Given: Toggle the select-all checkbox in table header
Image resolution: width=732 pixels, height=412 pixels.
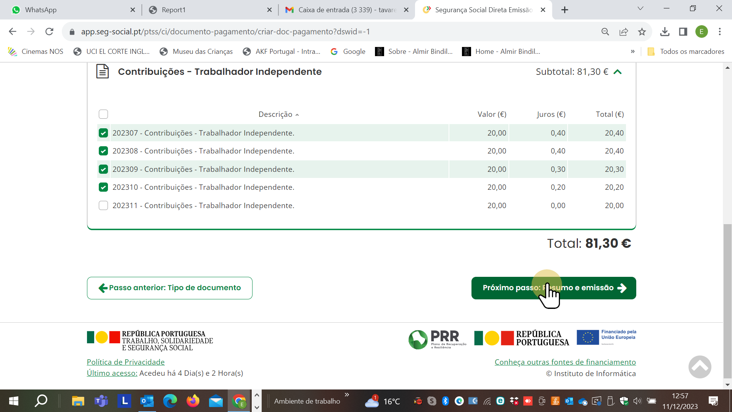Looking at the screenshot, I should [x=103, y=114].
